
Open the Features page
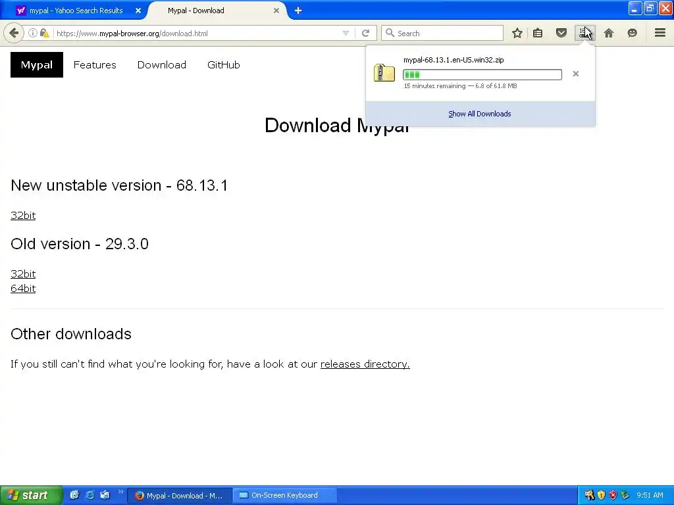pyautogui.click(x=95, y=65)
